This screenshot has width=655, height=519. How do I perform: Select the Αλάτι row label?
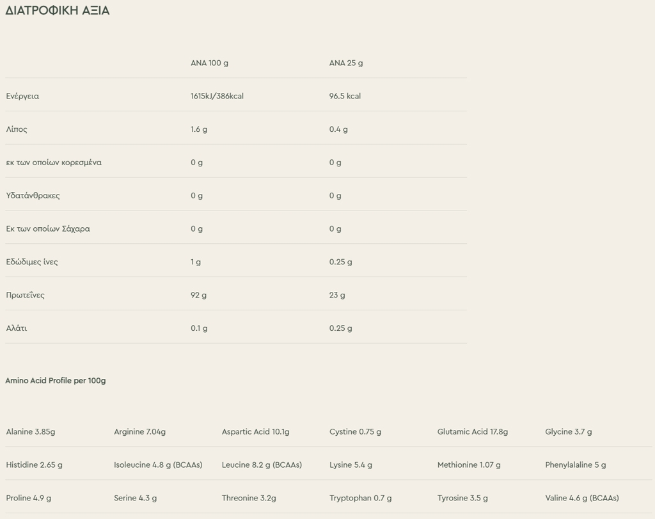(17, 328)
